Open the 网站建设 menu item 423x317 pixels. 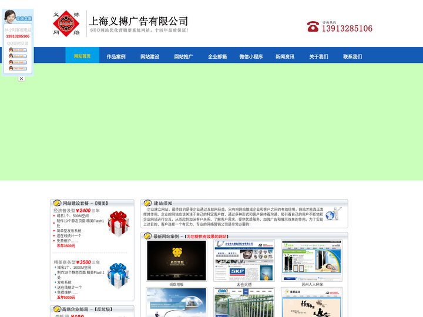pyautogui.click(x=150, y=56)
